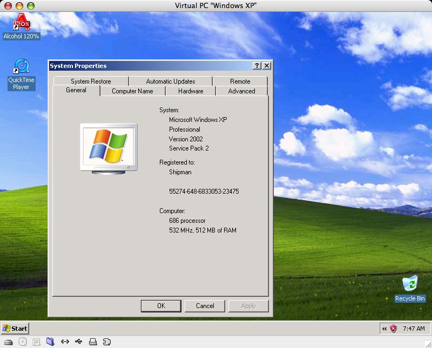
Task: Click the Cancel button
Action: click(x=205, y=306)
